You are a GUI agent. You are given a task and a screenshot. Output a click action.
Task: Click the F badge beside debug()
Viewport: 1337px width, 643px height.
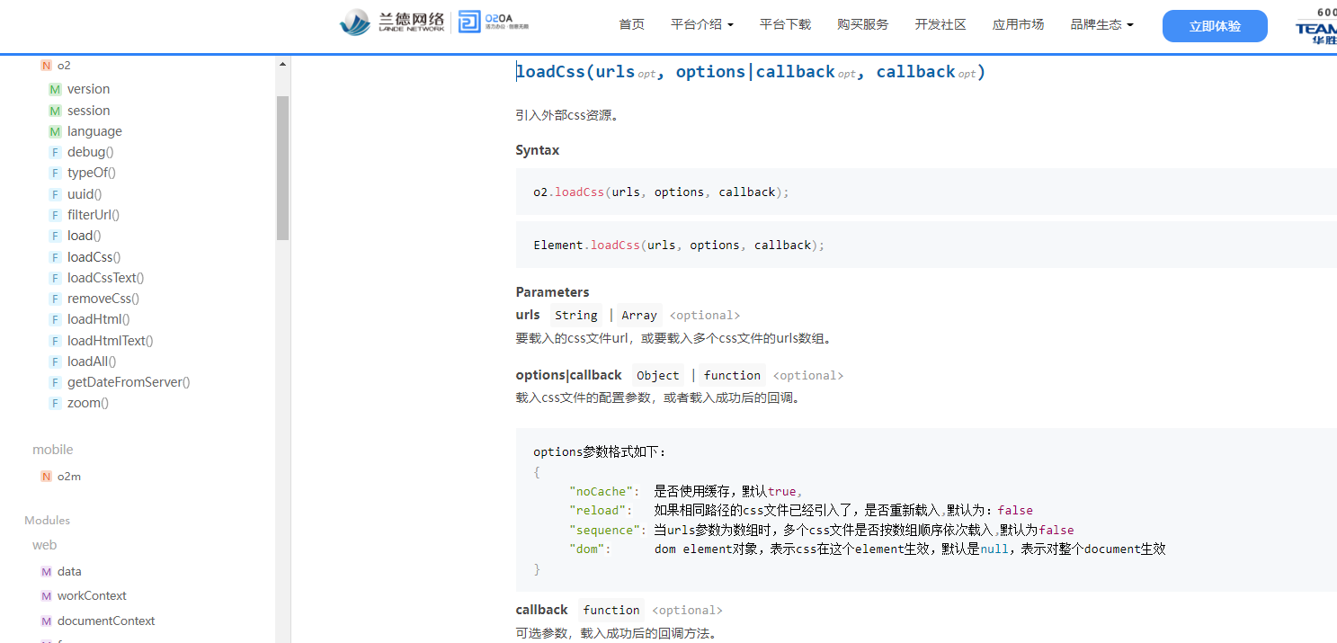pyautogui.click(x=55, y=152)
